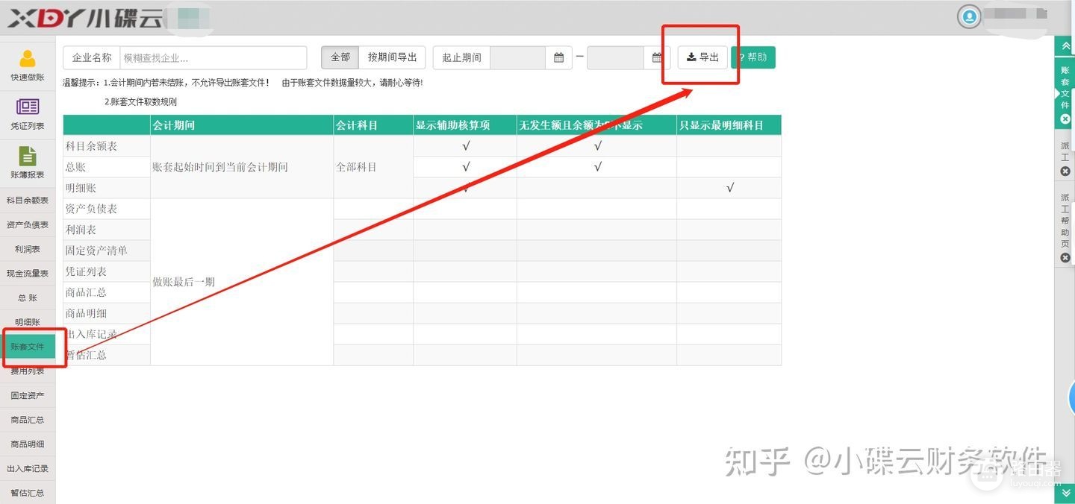Viewport: 1075px width, 504px height.
Task: Open 商品汇总 in sidebar menu
Action: pyautogui.click(x=28, y=420)
